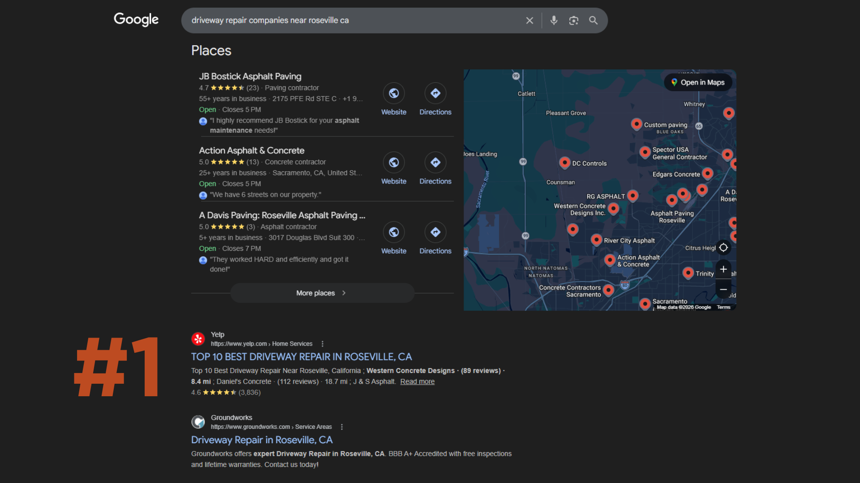This screenshot has height=483, width=860.
Task: Open A Davis Paving website icon
Action: 394,233
